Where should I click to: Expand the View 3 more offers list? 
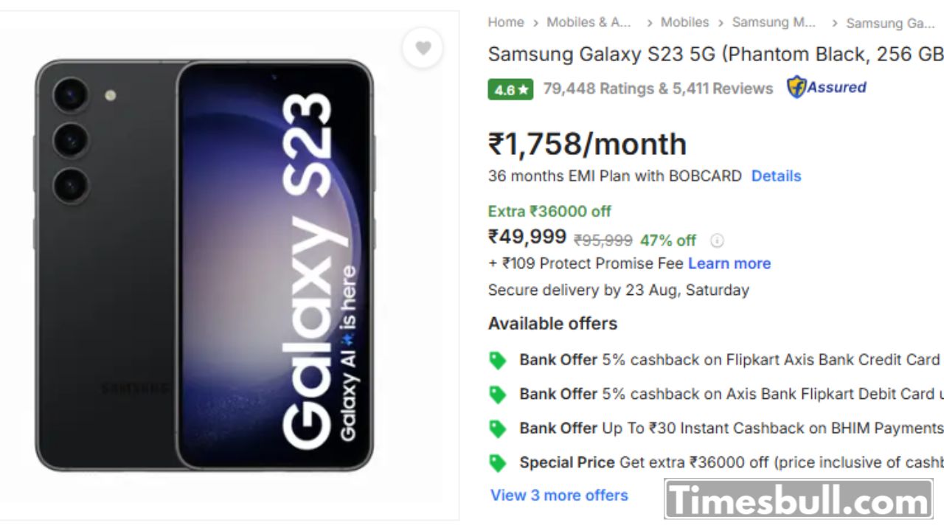click(559, 496)
